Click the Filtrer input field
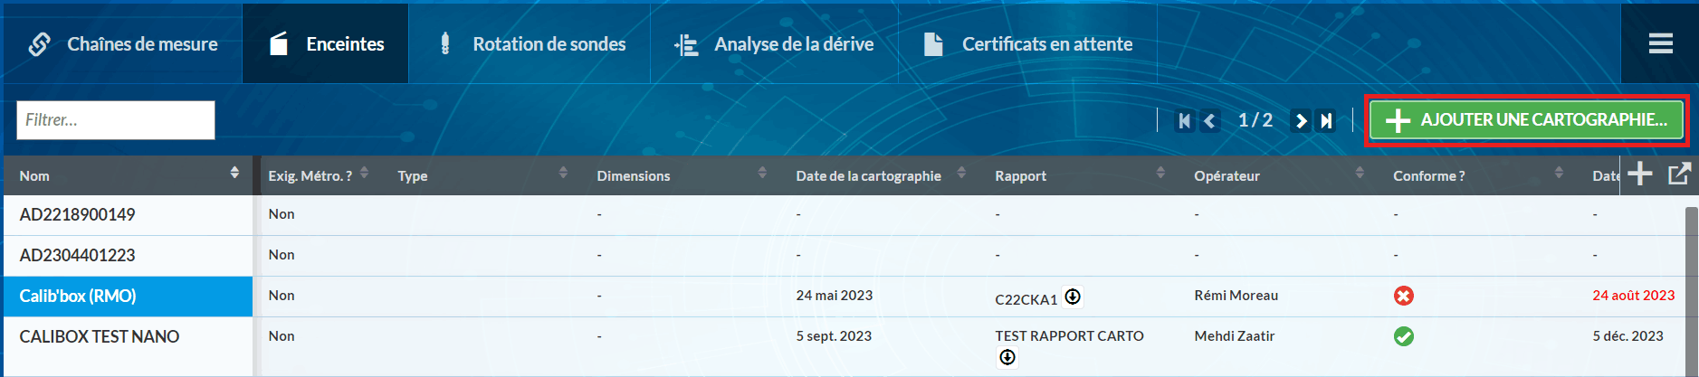Image resolution: width=1699 pixels, height=377 pixels. click(116, 120)
